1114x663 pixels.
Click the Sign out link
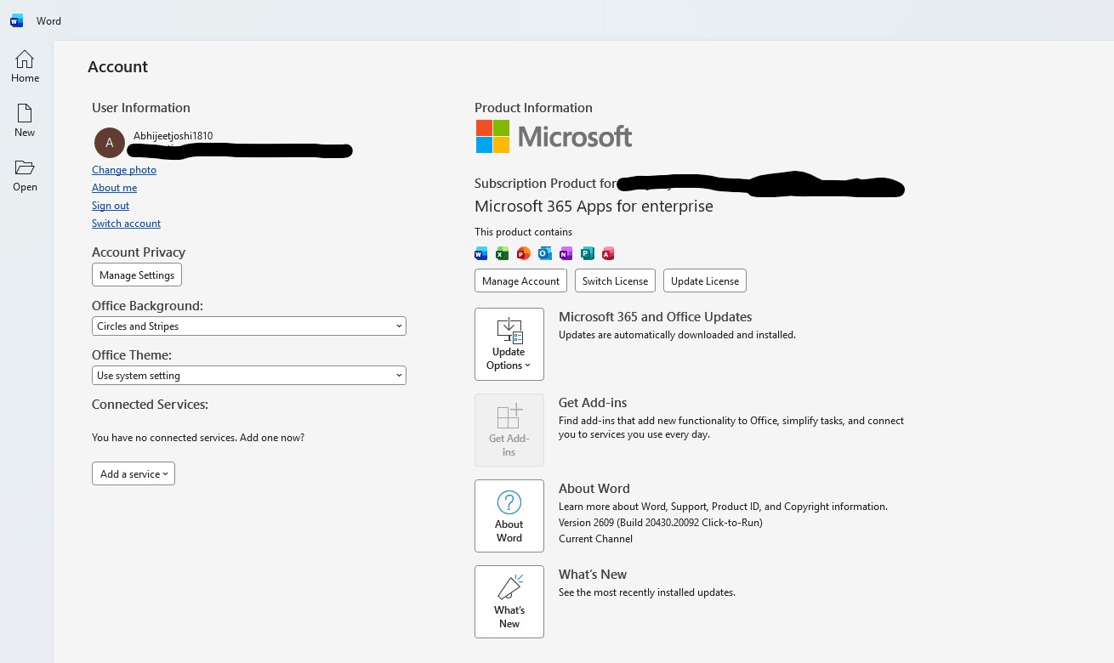point(111,206)
